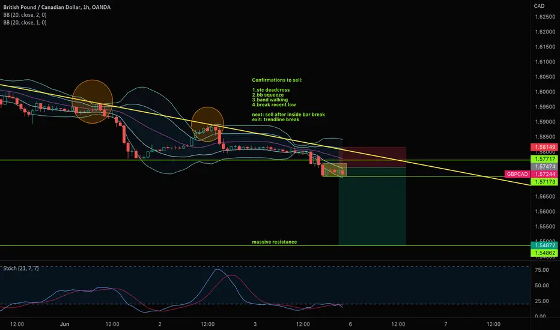This screenshot has width=560, height=330.
Task: Select the BB (20, close, 2, 0) indicator legend
Action: [x=25, y=15]
